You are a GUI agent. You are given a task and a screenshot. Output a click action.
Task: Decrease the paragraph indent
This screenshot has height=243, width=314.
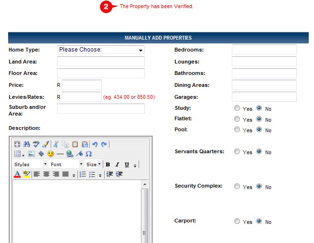pyautogui.click(x=109, y=174)
